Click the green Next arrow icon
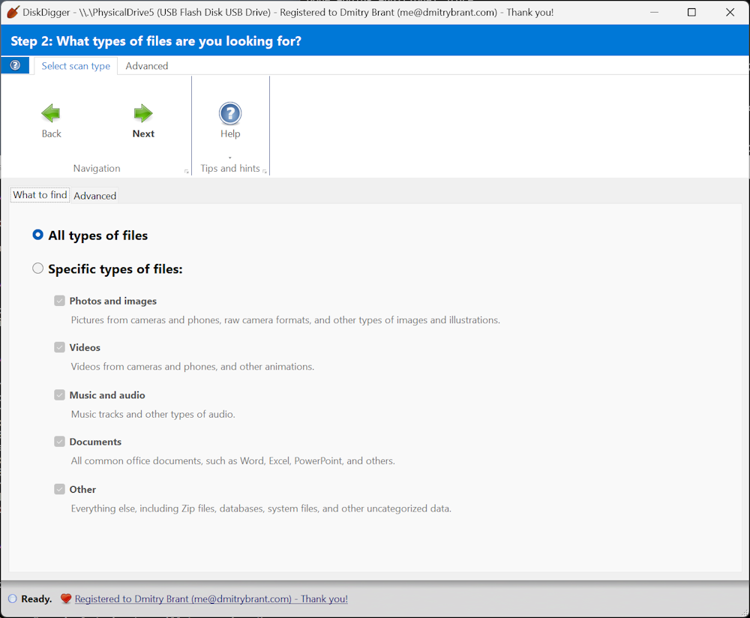This screenshot has height=618, width=750. [x=143, y=114]
